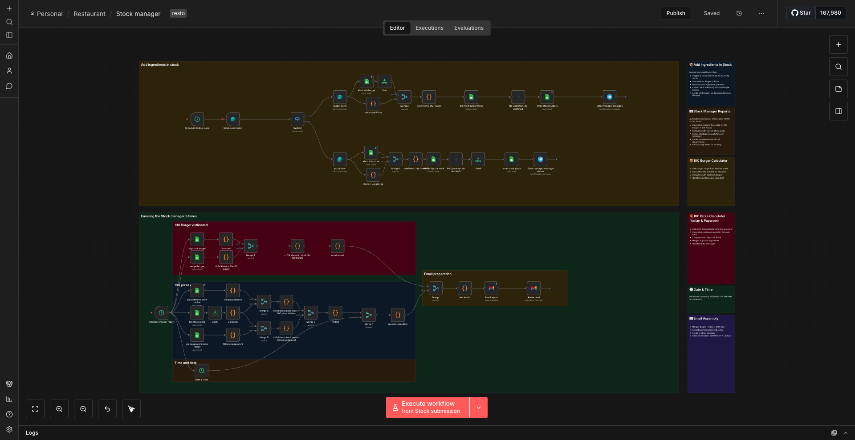855x440 pixels.
Task: Select the zoom out icon
Action: click(x=83, y=408)
